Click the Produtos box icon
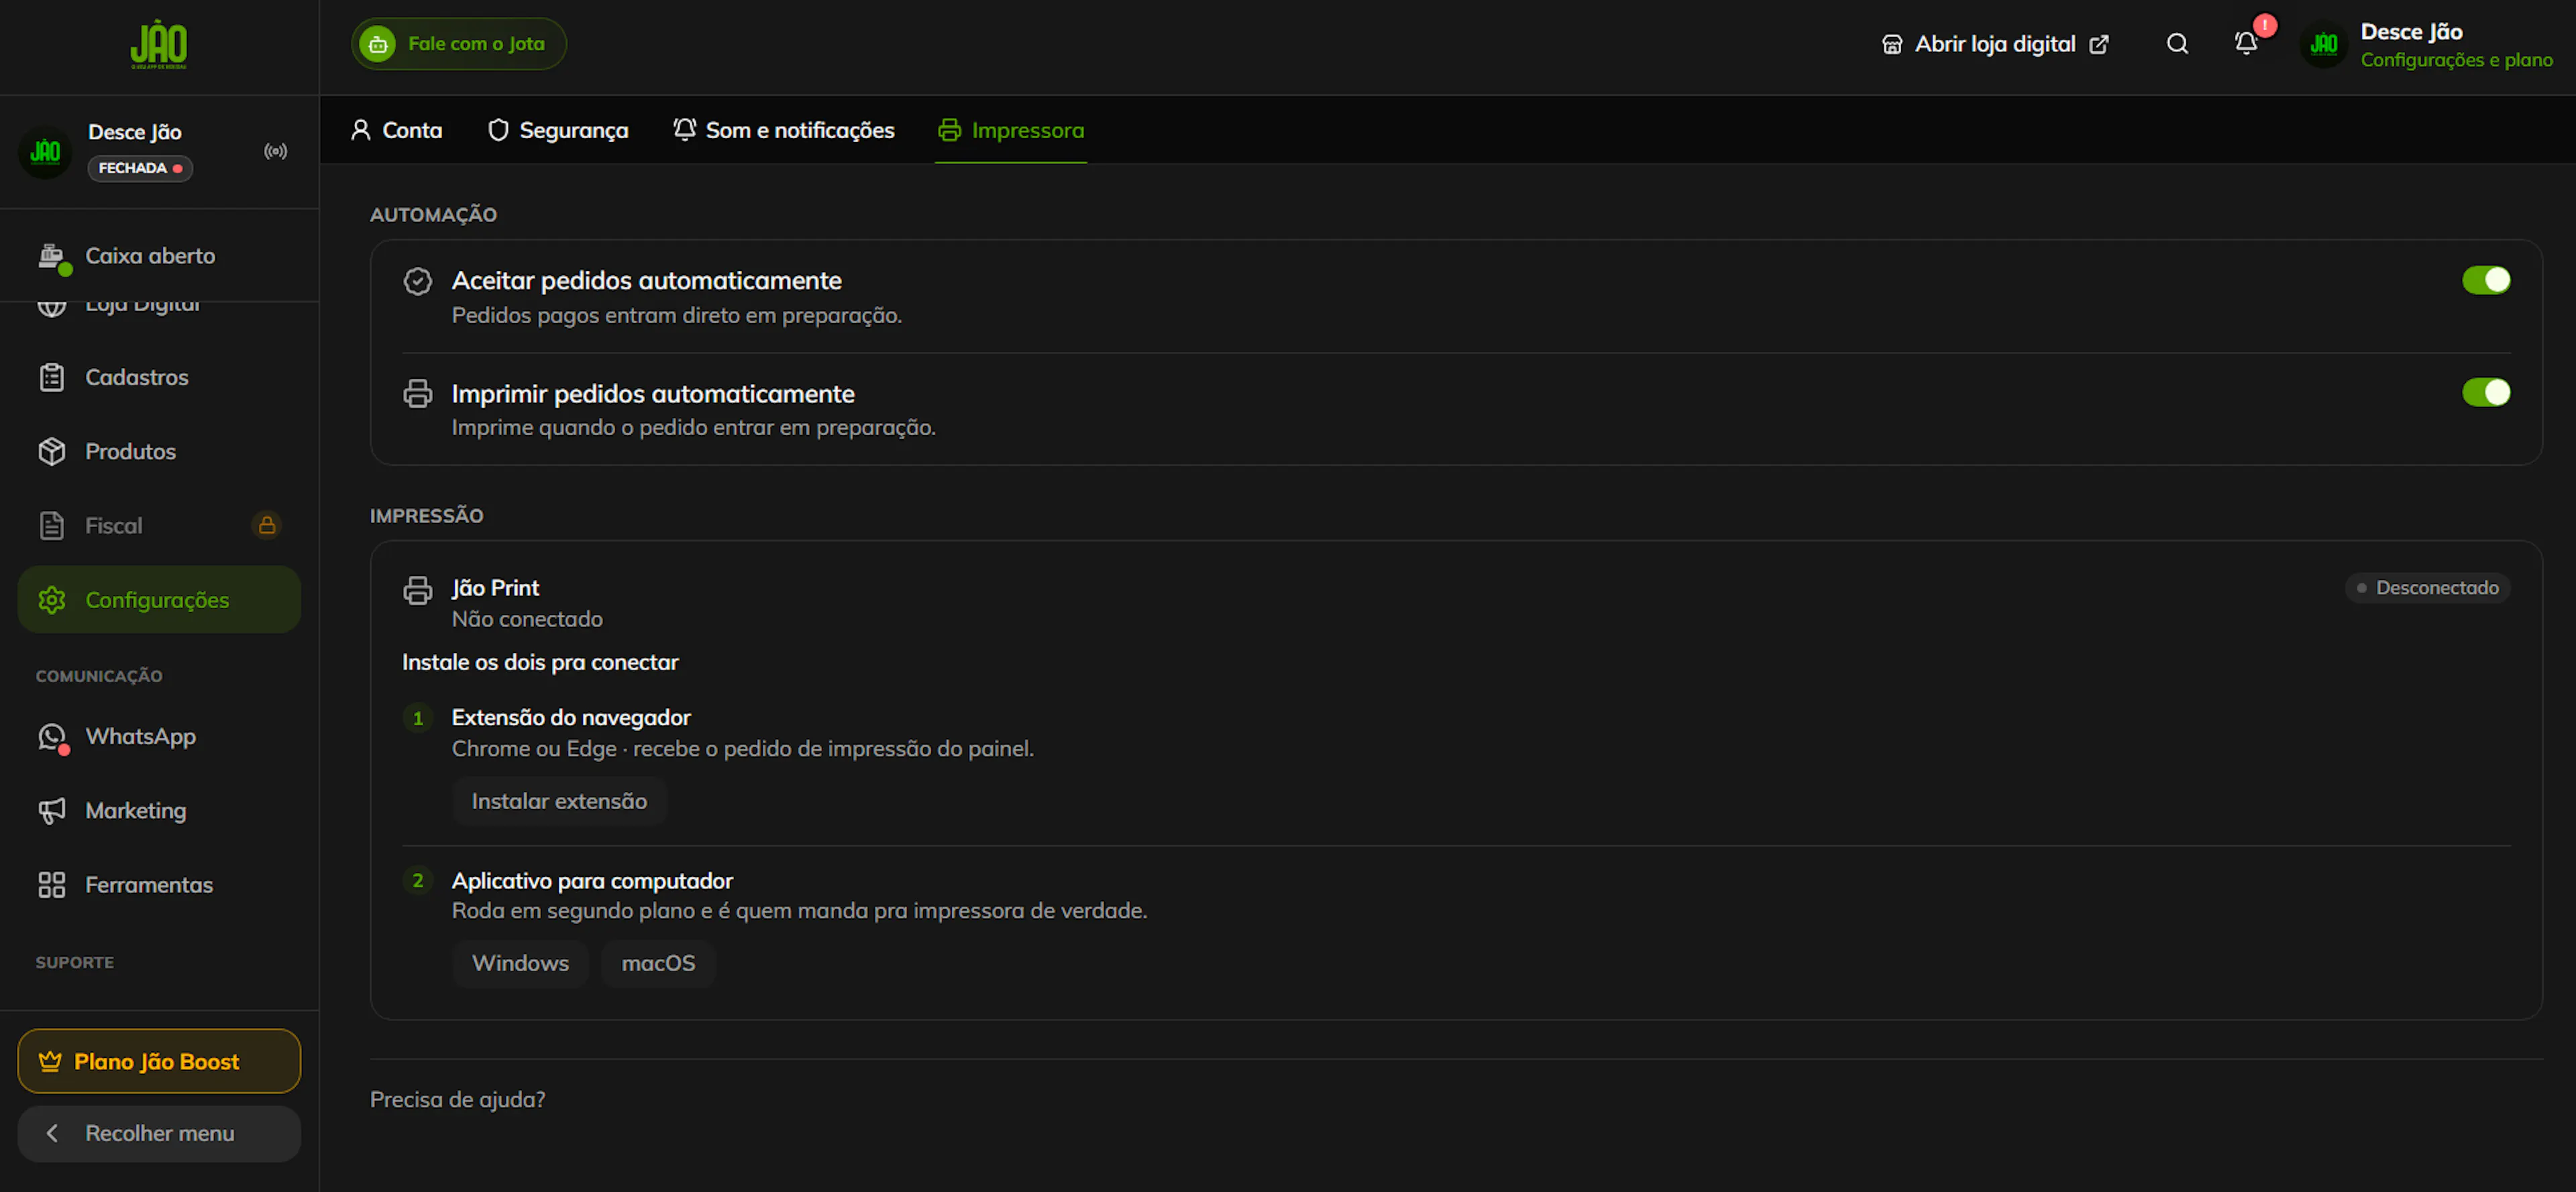The width and height of the screenshot is (2576, 1192). click(52, 452)
